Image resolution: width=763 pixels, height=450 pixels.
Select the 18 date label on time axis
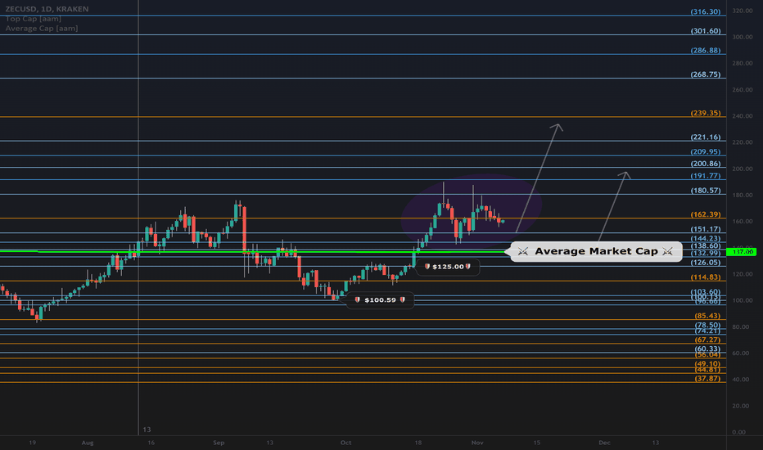pos(418,443)
